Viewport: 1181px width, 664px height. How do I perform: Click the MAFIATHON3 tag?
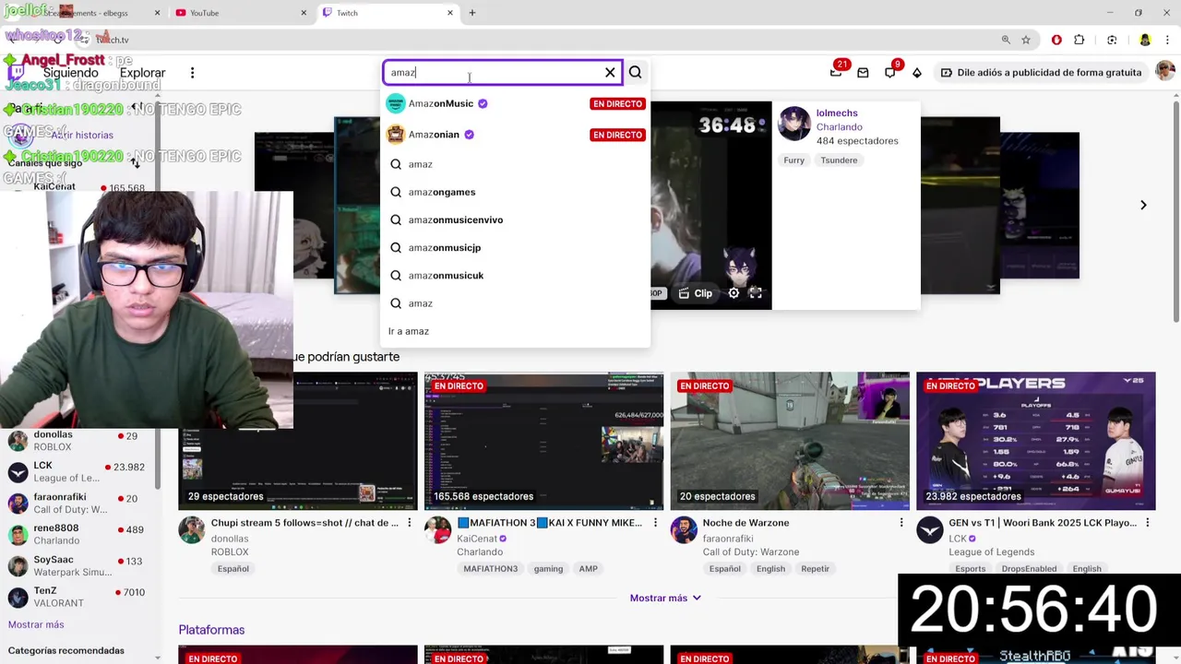coord(491,569)
